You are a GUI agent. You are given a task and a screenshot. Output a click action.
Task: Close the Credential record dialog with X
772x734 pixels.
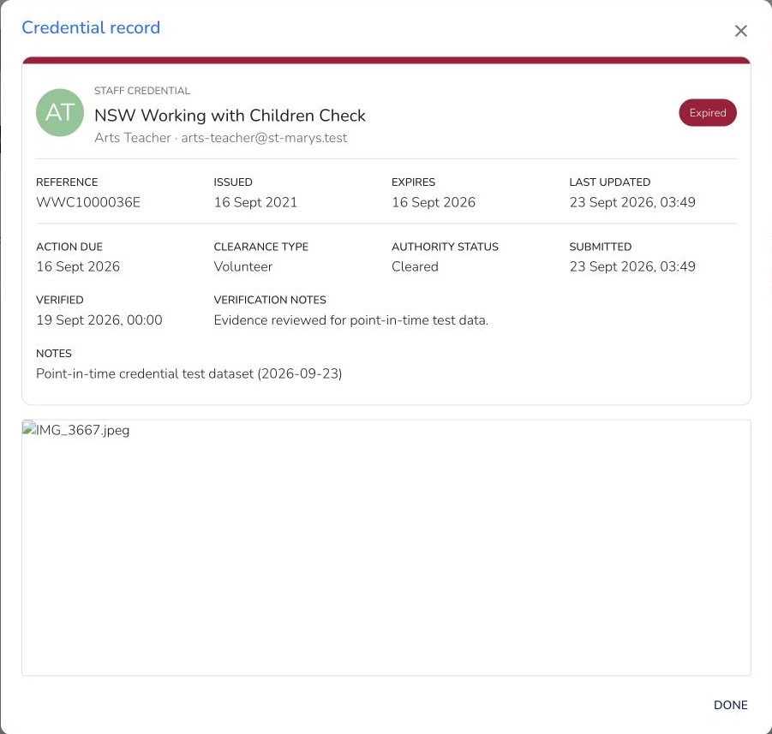[x=740, y=31]
